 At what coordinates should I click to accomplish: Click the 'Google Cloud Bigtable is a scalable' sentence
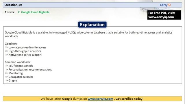[88, 34]
